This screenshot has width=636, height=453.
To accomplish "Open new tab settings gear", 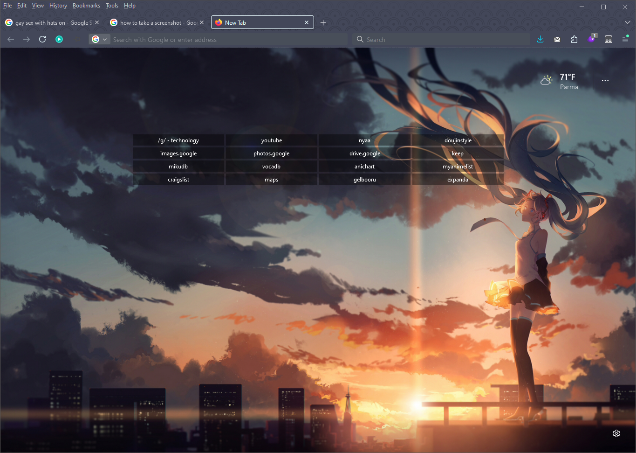I will tap(616, 433).
